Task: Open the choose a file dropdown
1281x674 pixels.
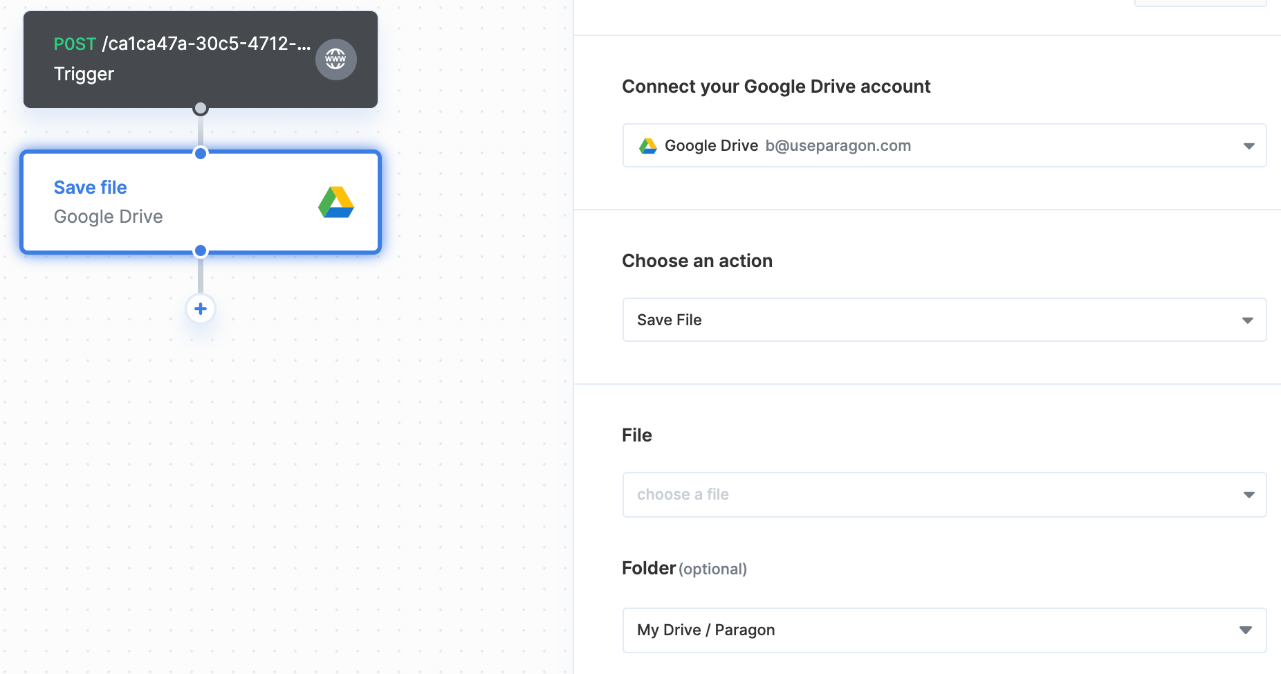Action: [944, 495]
